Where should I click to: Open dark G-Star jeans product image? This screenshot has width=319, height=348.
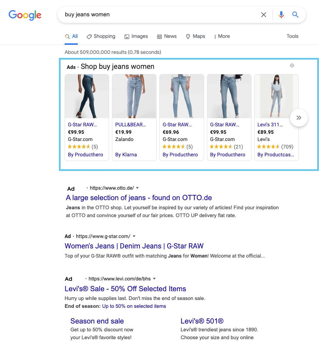pyautogui.click(x=87, y=96)
